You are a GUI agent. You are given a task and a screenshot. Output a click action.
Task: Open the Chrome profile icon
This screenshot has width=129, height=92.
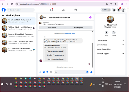tap(122, 4)
